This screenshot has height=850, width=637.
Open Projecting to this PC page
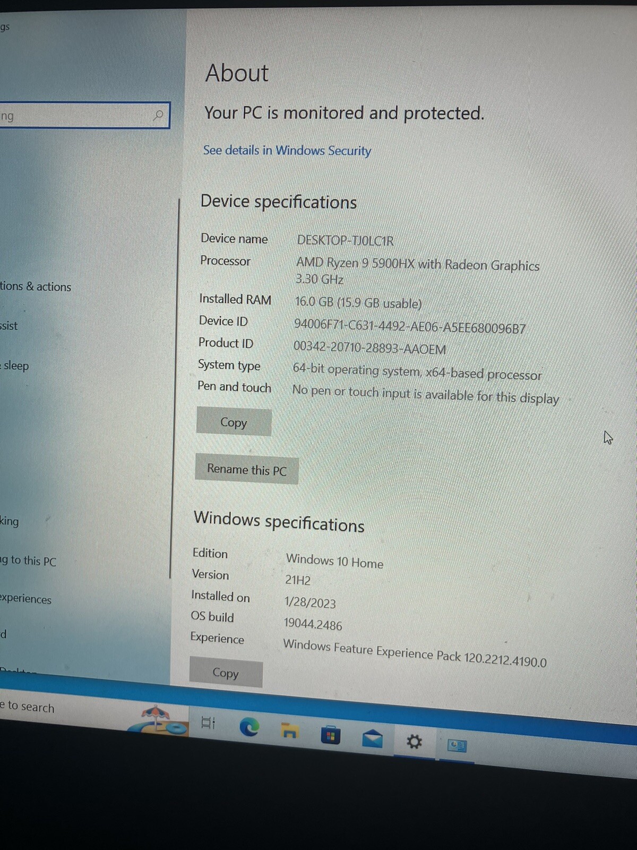(28, 560)
